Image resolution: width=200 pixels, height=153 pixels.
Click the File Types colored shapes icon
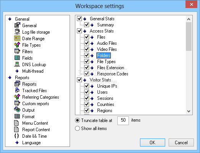[x=17, y=45]
